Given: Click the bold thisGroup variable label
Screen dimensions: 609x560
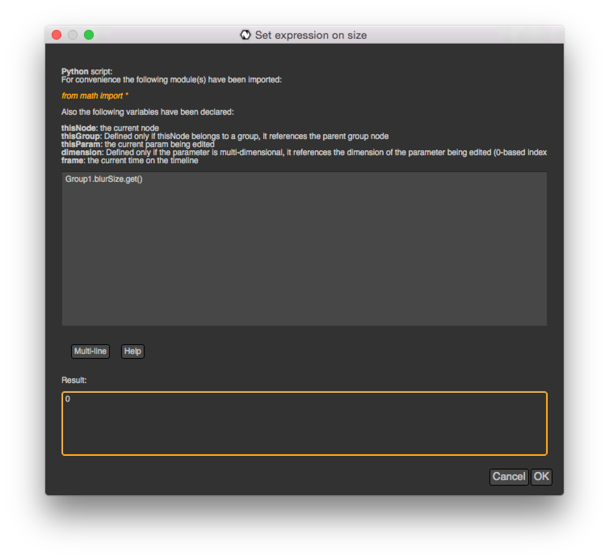Looking at the screenshot, I should coord(81,136).
